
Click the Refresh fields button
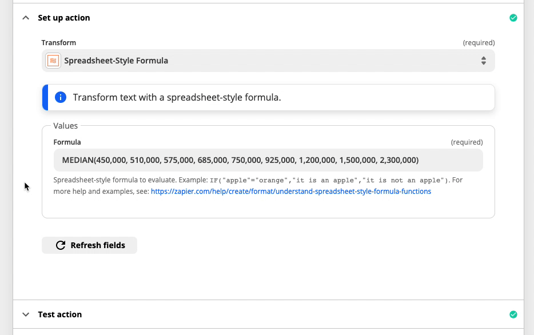coord(89,245)
